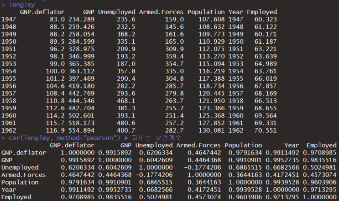Click the Population header in the correlation matrix
Viewport: 339px width, 201px height.
(x=243, y=145)
